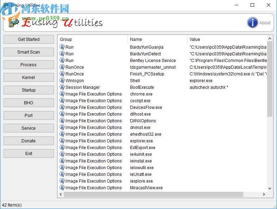Click the blue About info icon

pyautogui.click(x=252, y=23)
